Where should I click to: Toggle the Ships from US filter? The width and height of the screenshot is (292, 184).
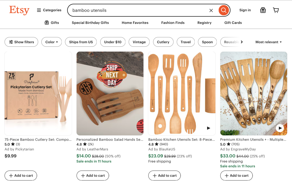(81, 42)
